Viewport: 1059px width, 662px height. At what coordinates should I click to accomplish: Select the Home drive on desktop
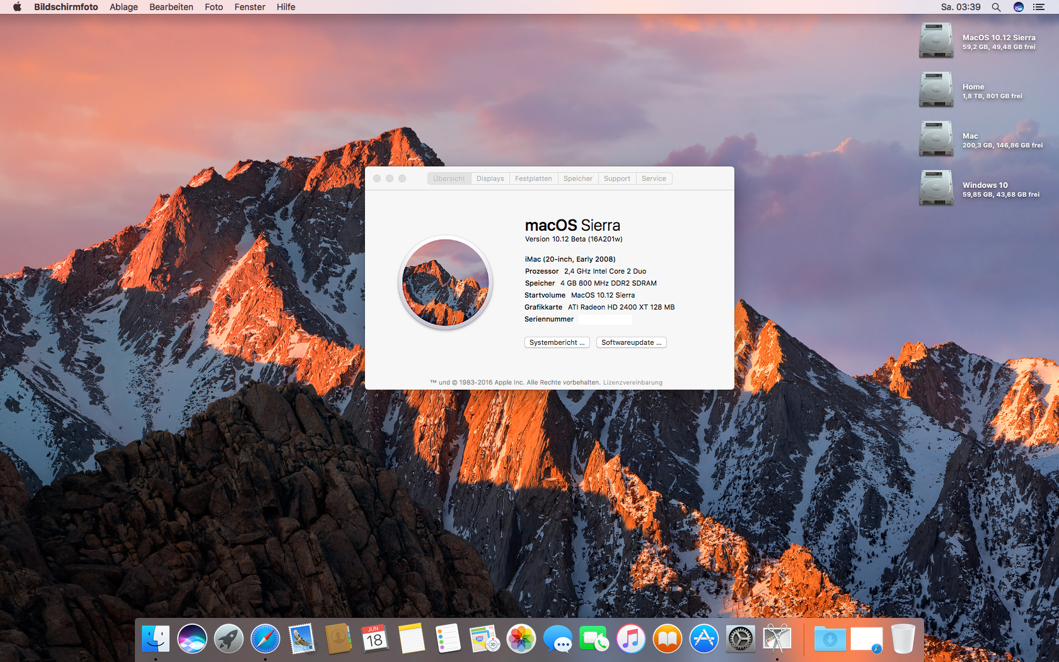coord(936,90)
